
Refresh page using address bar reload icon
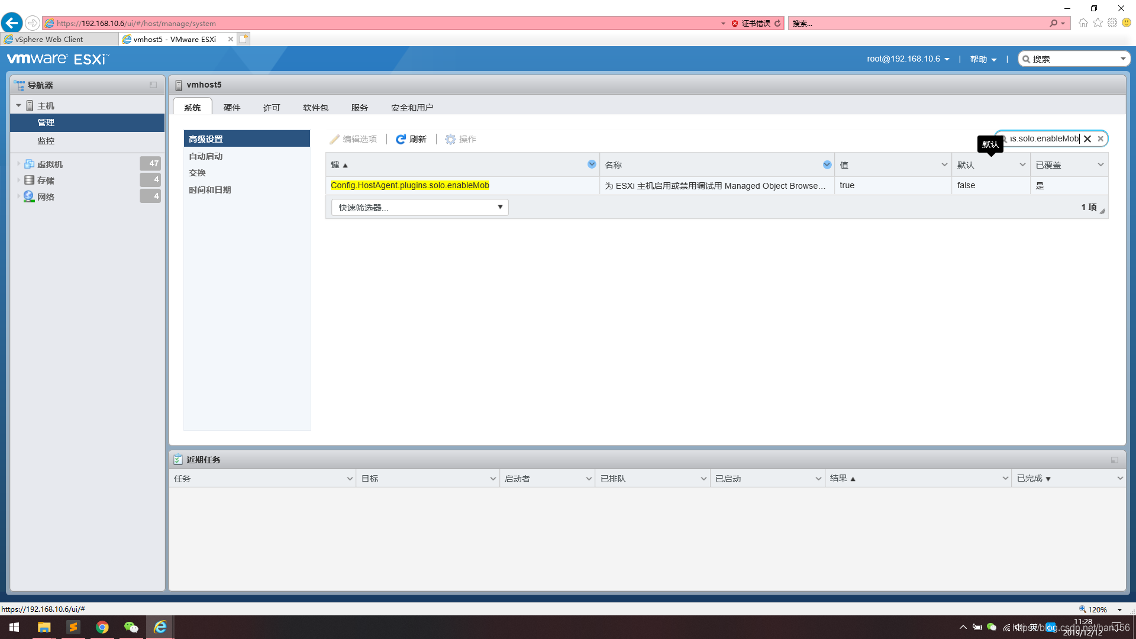[x=777, y=23]
